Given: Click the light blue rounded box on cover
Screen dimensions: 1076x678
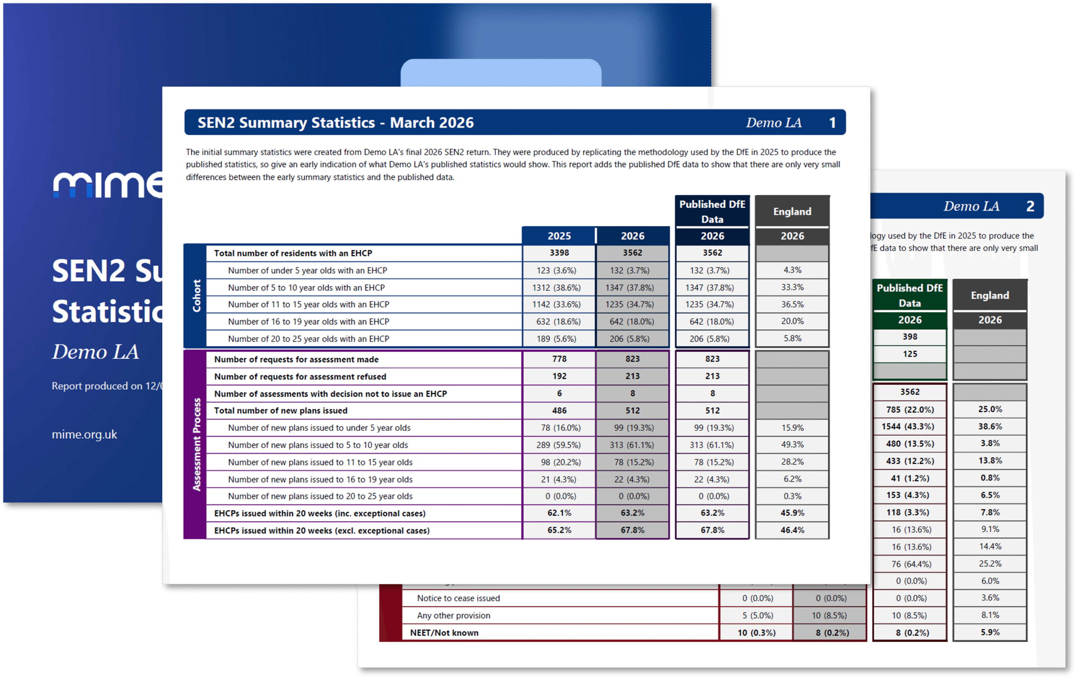Looking at the screenshot, I should tap(501, 73).
